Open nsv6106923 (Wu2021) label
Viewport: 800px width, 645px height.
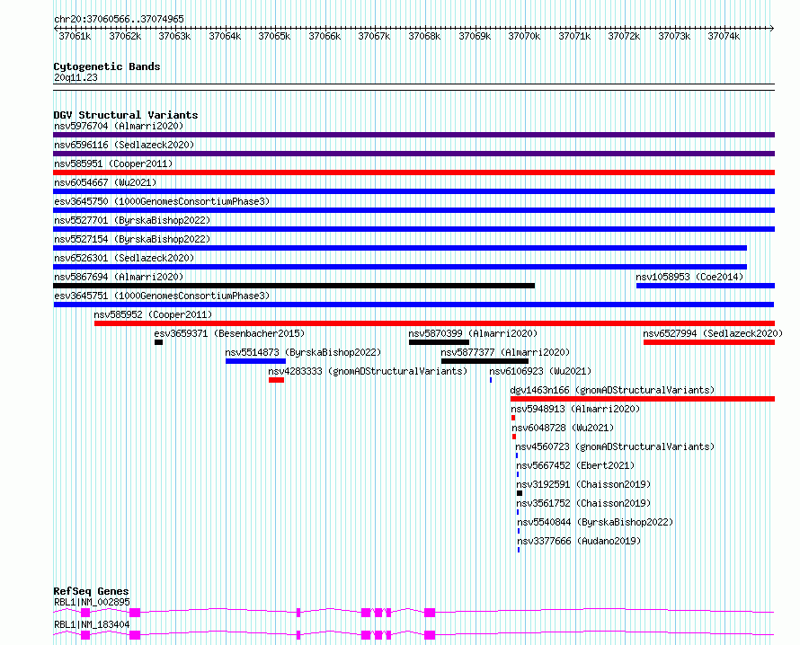[540, 371]
